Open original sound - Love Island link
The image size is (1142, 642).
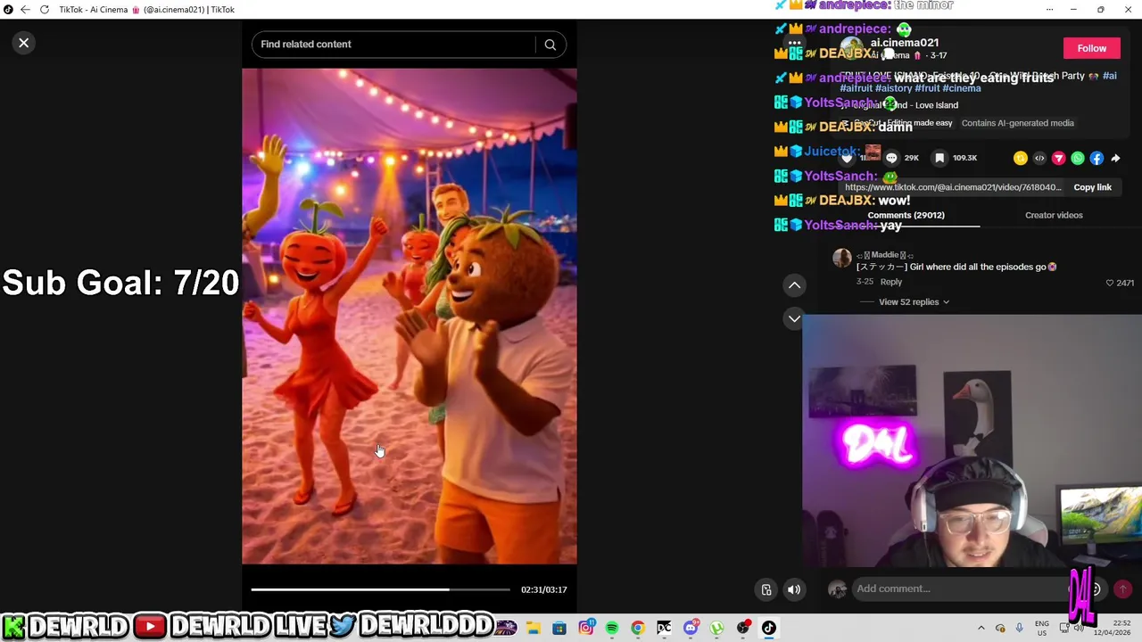point(899,105)
